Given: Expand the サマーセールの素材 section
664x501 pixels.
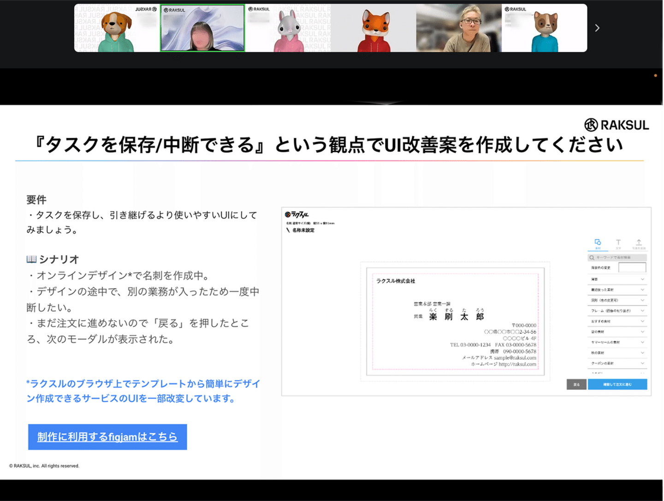Looking at the screenshot, I should 617,342.
